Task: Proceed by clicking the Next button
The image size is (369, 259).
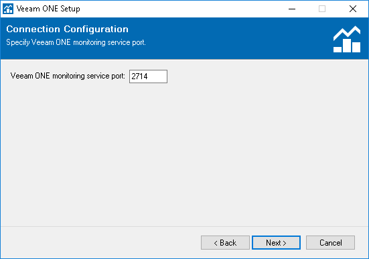Action: [x=276, y=242]
